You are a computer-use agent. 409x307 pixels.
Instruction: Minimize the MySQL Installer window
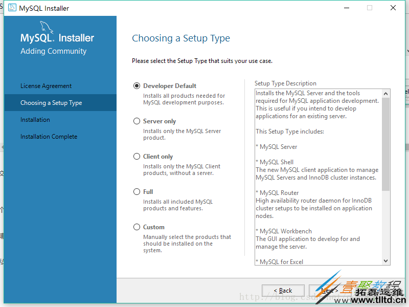346,8
